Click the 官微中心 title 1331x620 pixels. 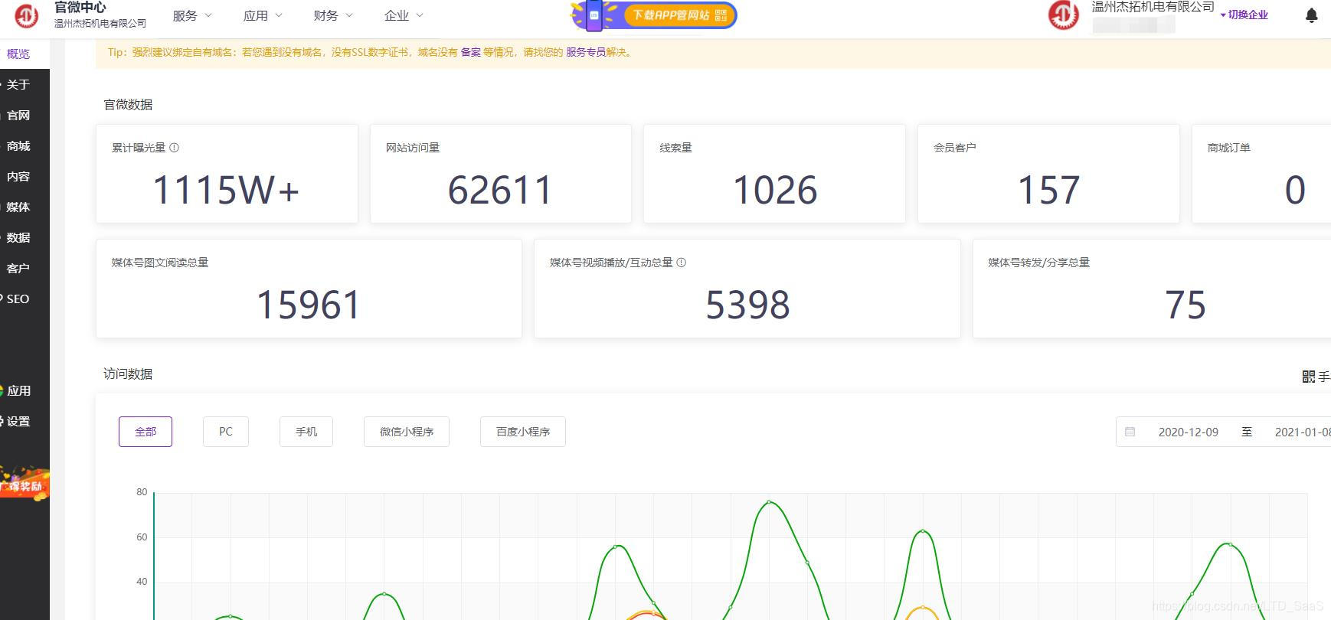click(x=80, y=8)
